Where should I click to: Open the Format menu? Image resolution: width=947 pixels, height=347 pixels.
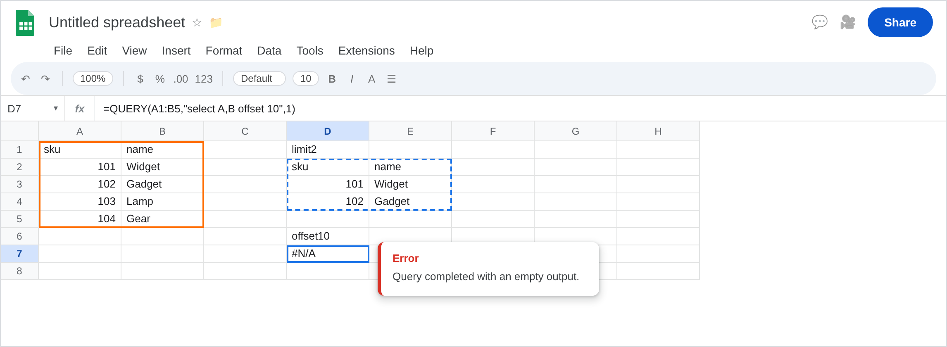pyautogui.click(x=224, y=51)
